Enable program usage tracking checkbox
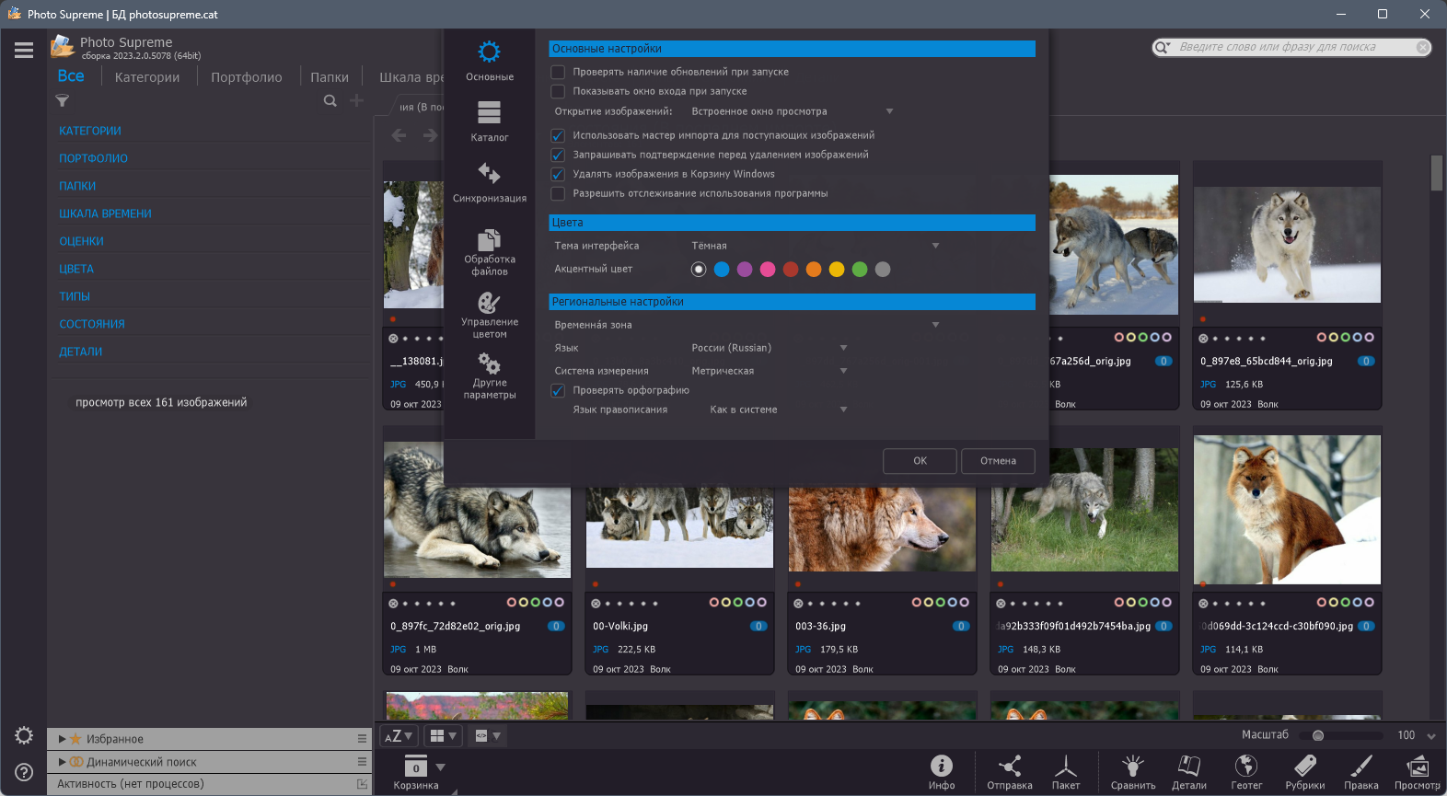Image resolution: width=1447 pixels, height=796 pixels. 557,193
